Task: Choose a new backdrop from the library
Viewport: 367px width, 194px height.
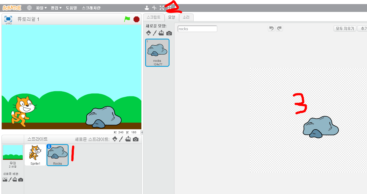Action: point(5,179)
